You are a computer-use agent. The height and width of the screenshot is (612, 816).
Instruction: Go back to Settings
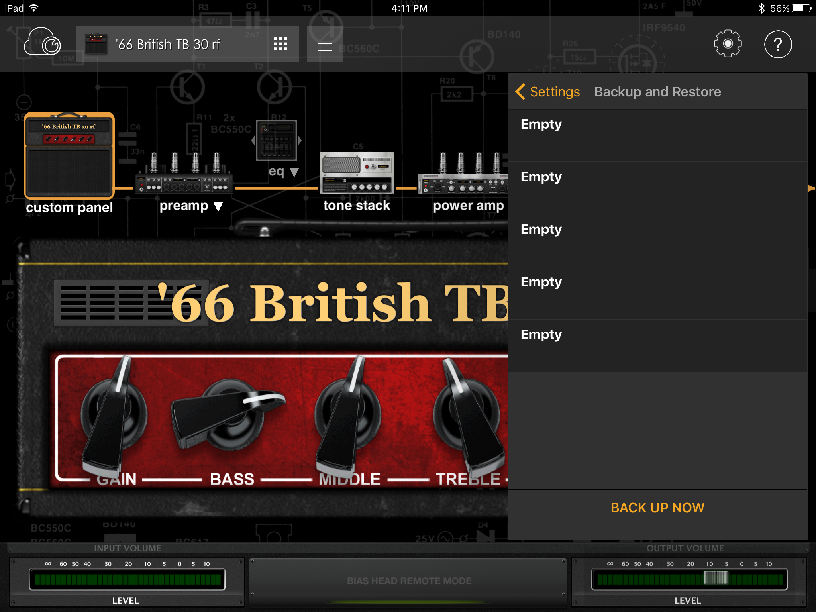tap(548, 92)
